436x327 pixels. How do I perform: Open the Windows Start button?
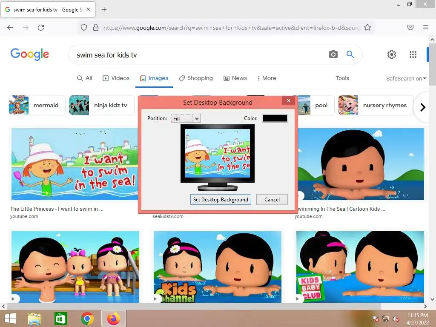point(10,318)
